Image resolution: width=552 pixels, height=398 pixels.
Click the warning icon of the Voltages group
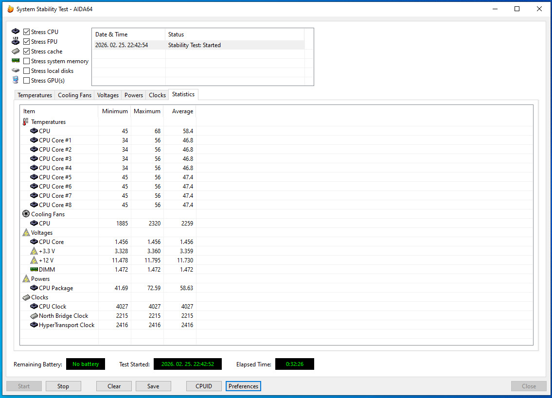[x=26, y=232]
